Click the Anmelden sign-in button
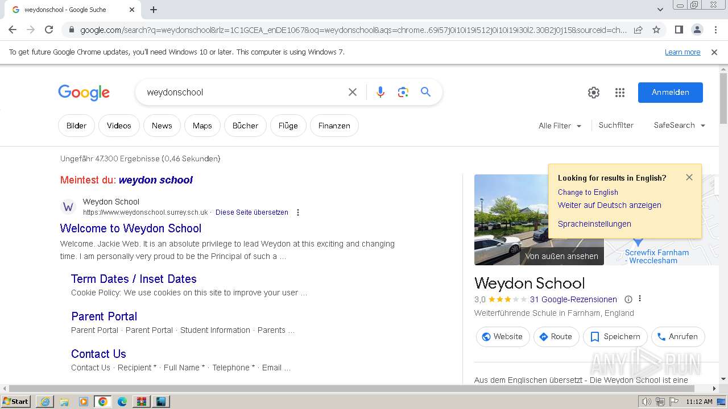This screenshot has width=728, height=409. (x=671, y=93)
